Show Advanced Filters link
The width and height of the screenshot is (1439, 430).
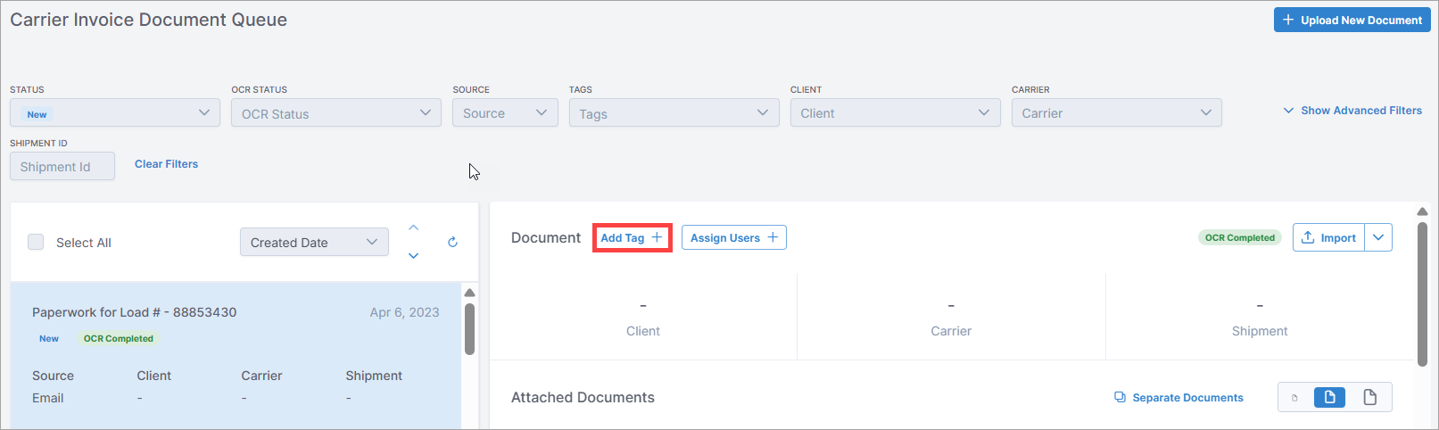1352,111
